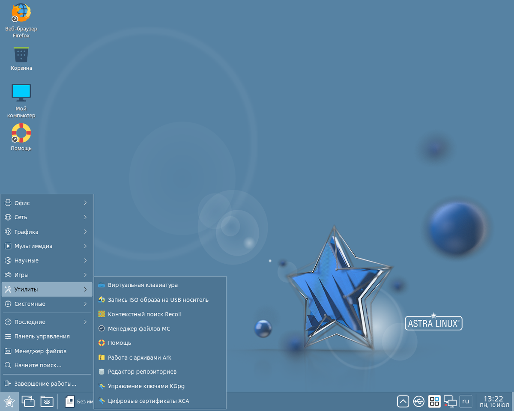Click Завершение работы shutdown entry

click(47, 384)
